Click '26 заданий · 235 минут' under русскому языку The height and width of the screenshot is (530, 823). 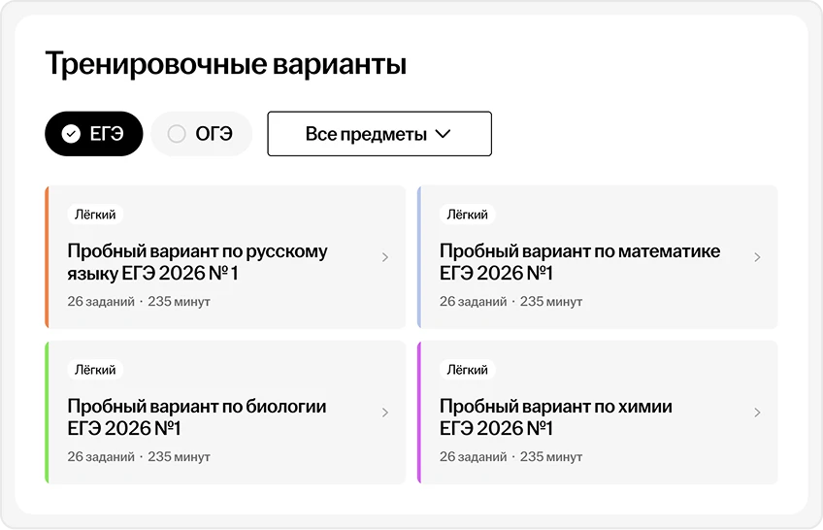[139, 302]
